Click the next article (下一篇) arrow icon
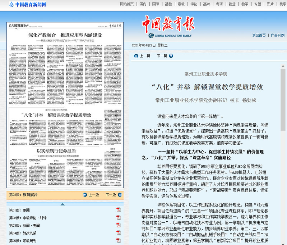The image size is (287, 245). 171,56
